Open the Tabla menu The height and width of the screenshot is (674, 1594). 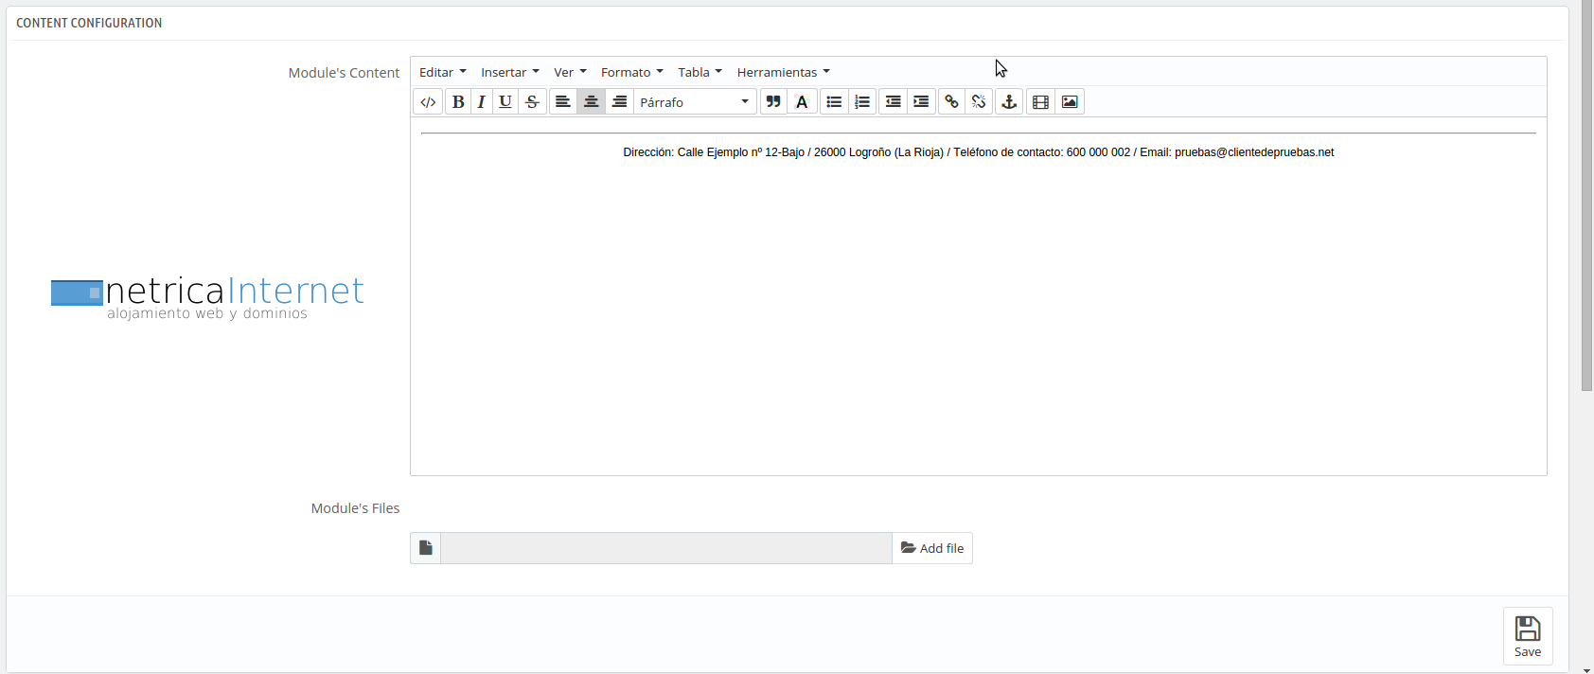point(700,72)
